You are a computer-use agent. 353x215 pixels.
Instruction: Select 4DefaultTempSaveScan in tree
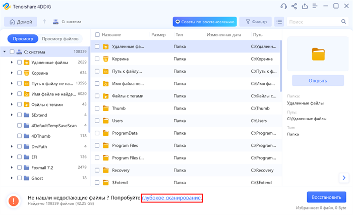54,126
